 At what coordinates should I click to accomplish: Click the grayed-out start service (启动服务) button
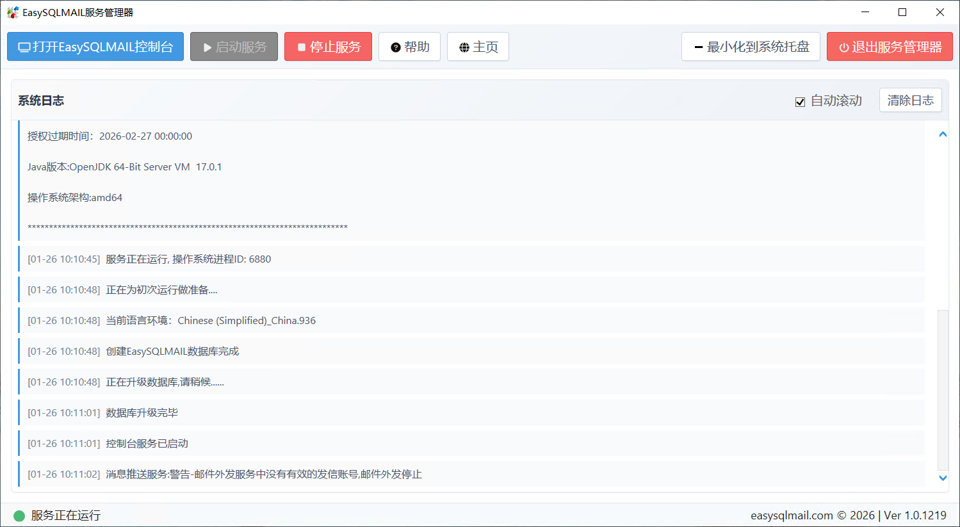(x=234, y=47)
